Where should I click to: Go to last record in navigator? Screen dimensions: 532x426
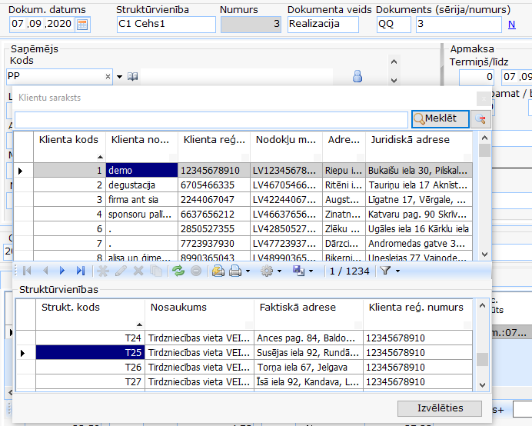(81, 271)
